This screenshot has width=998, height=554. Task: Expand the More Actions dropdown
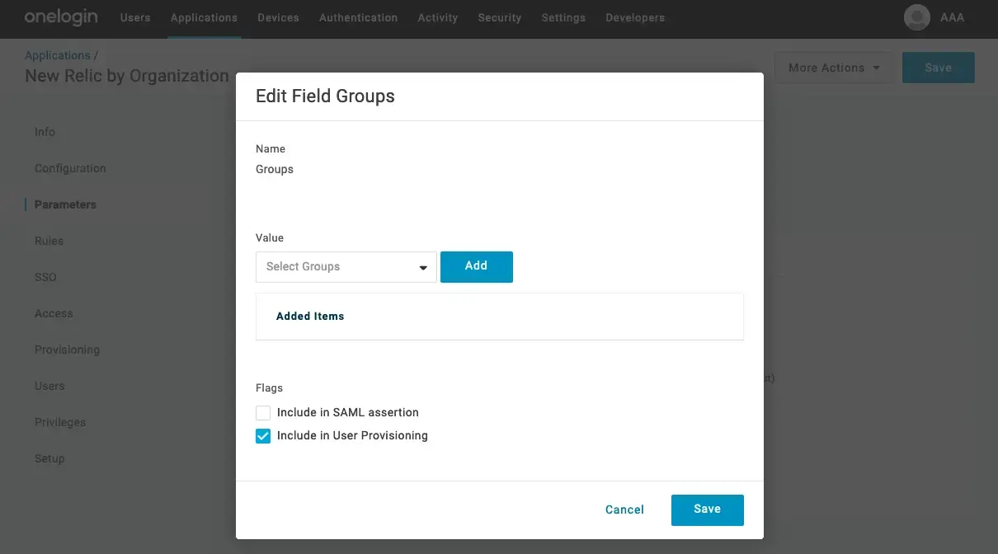tap(833, 67)
